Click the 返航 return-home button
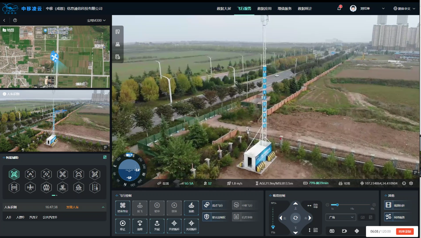The height and width of the screenshot is (238, 421). pyautogui.click(x=191, y=208)
